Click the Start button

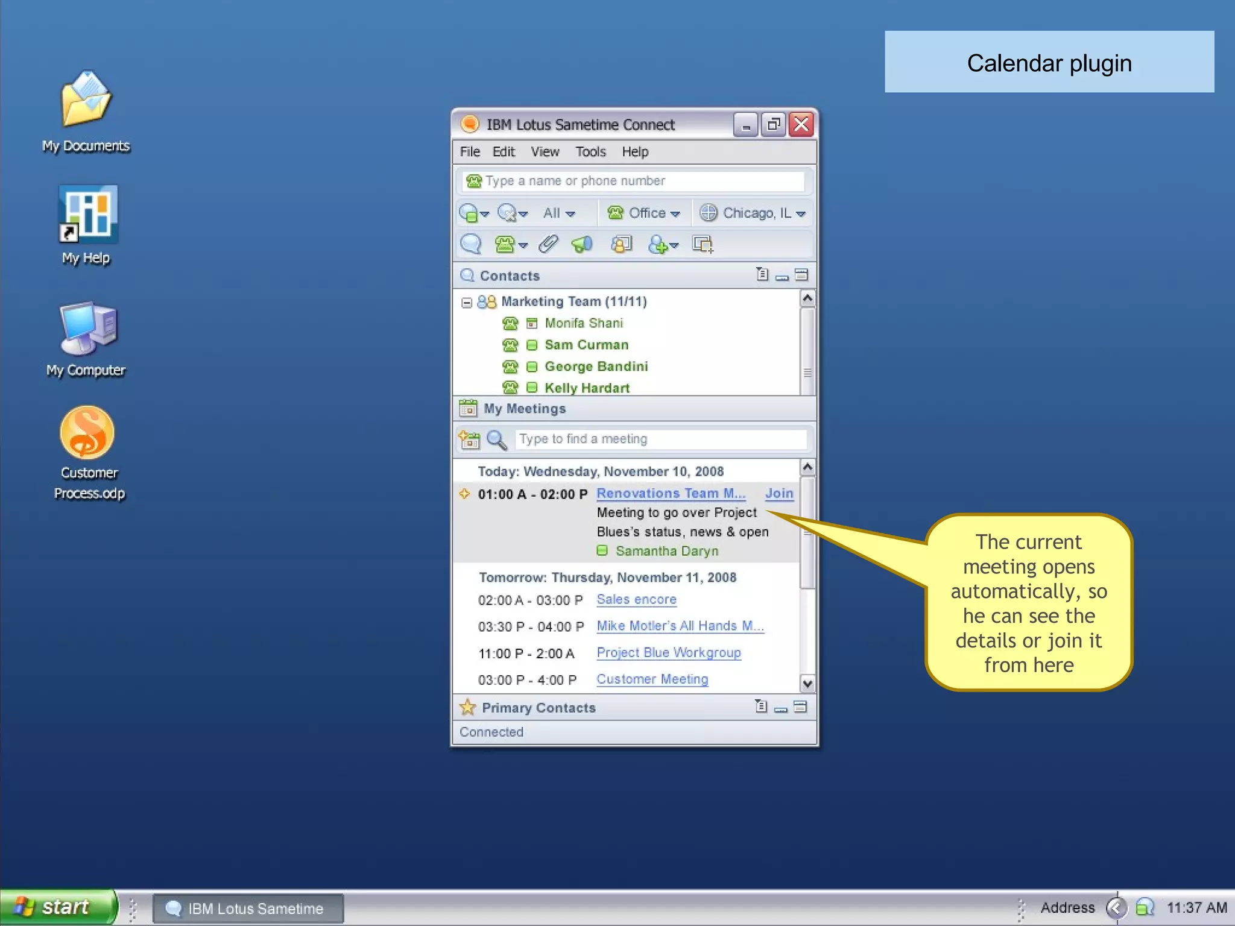58,907
